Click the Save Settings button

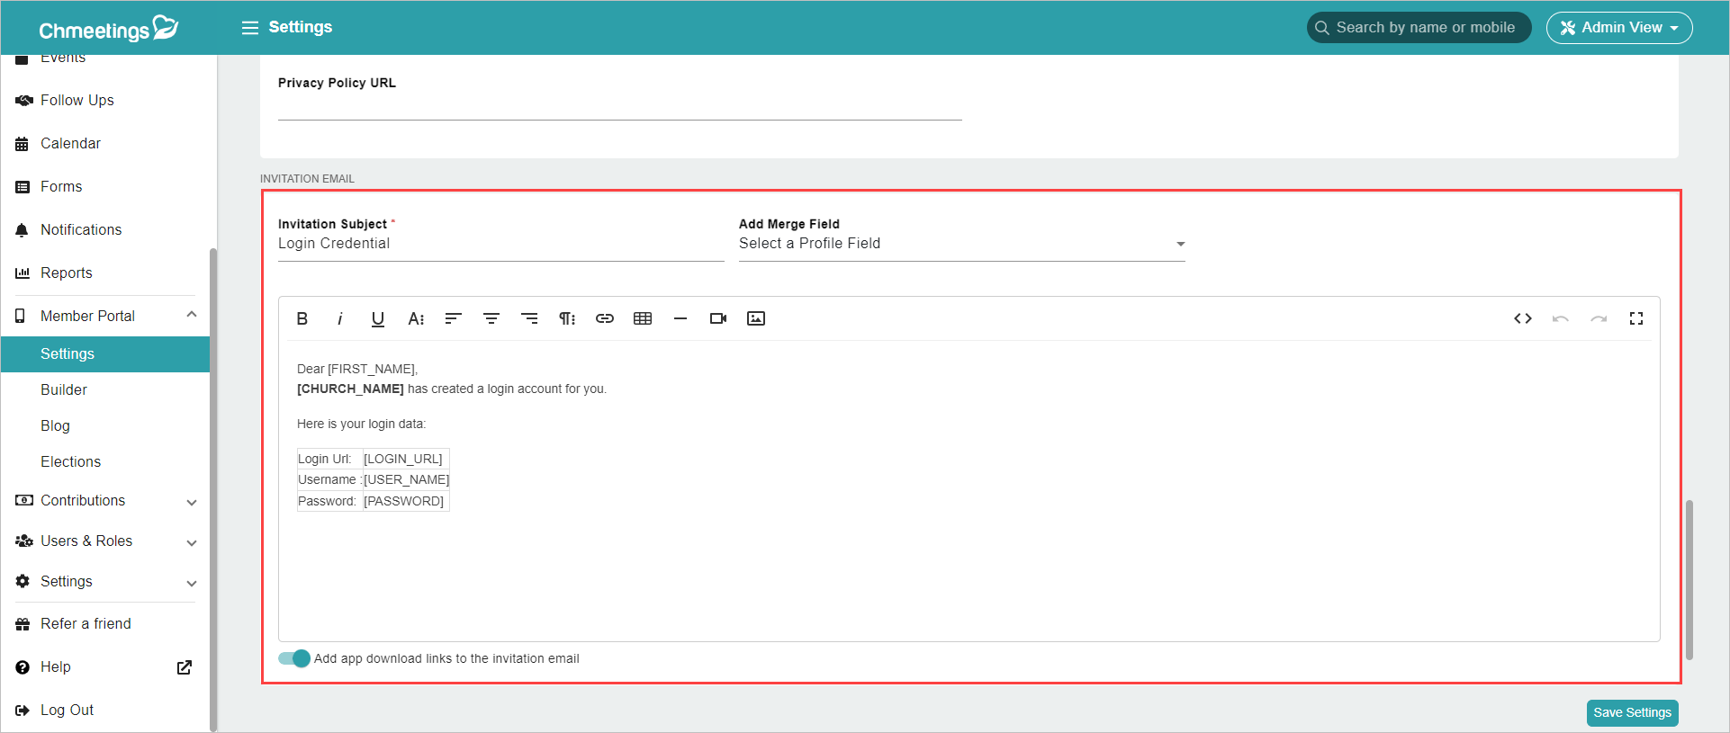1632,712
